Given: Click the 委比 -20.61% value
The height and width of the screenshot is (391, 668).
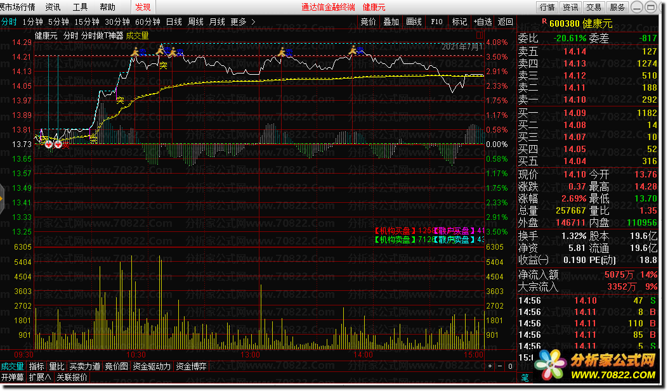Looking at the screenshot, I should (570, 38).
